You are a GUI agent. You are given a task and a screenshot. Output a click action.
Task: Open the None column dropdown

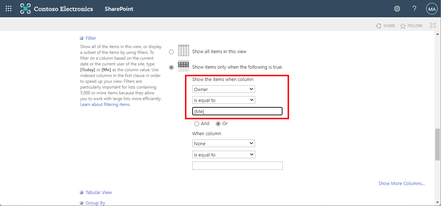(x=223, y=143)
